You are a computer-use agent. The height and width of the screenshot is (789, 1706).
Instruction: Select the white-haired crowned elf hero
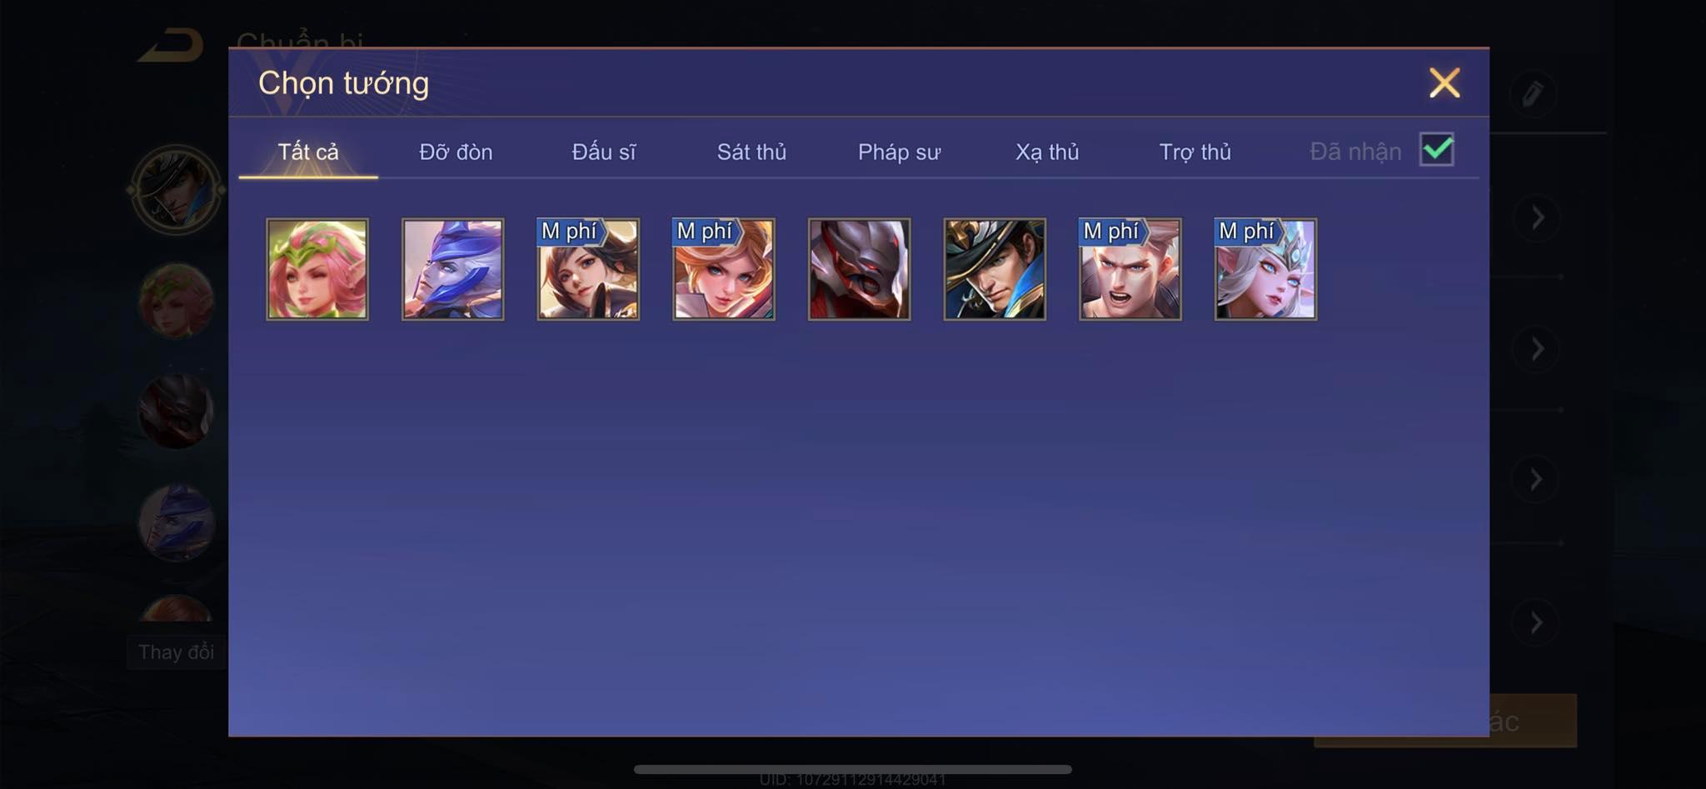coord(1265,269)
